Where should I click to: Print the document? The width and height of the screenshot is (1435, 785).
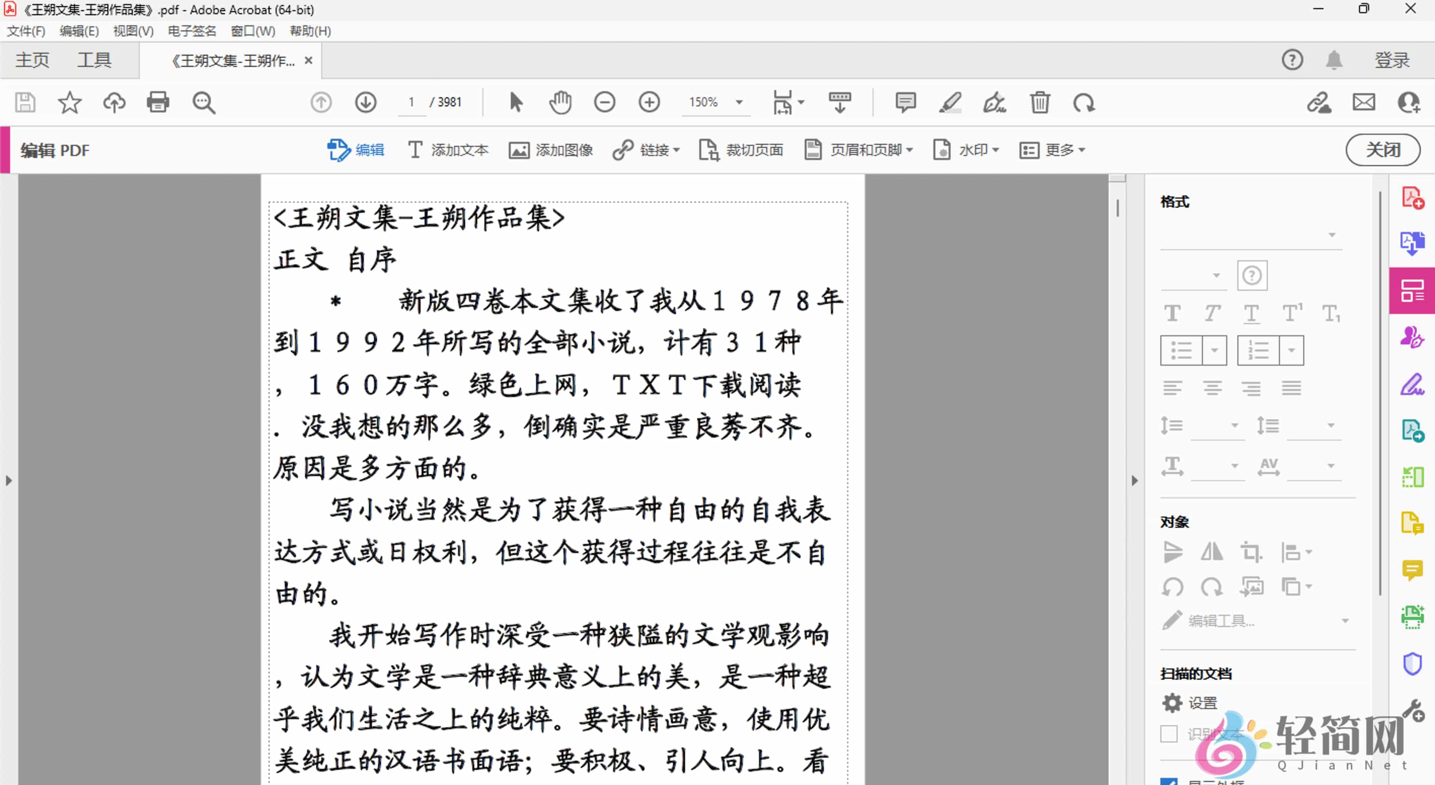158,102
